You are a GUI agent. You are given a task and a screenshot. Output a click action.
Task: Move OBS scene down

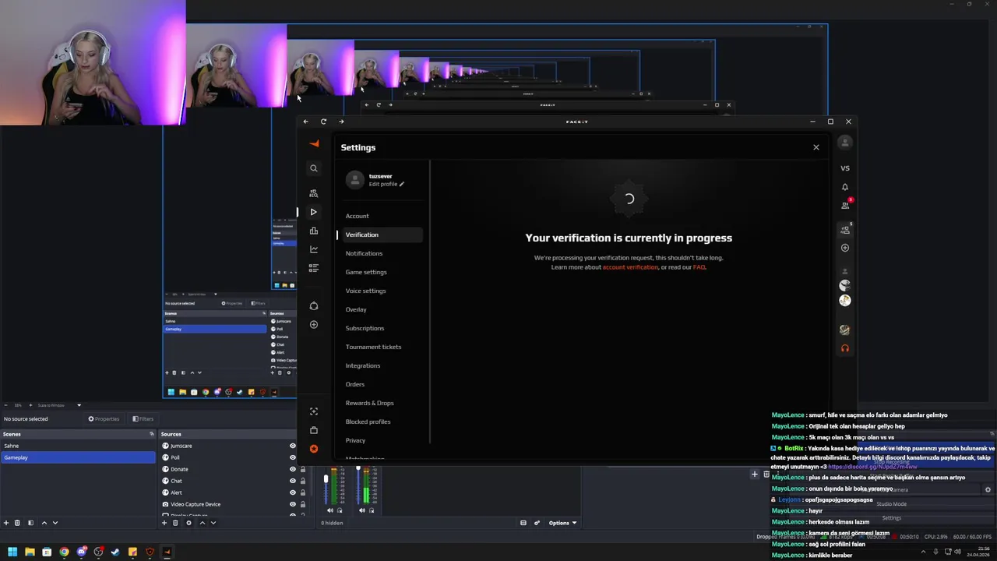click(55, 523)
